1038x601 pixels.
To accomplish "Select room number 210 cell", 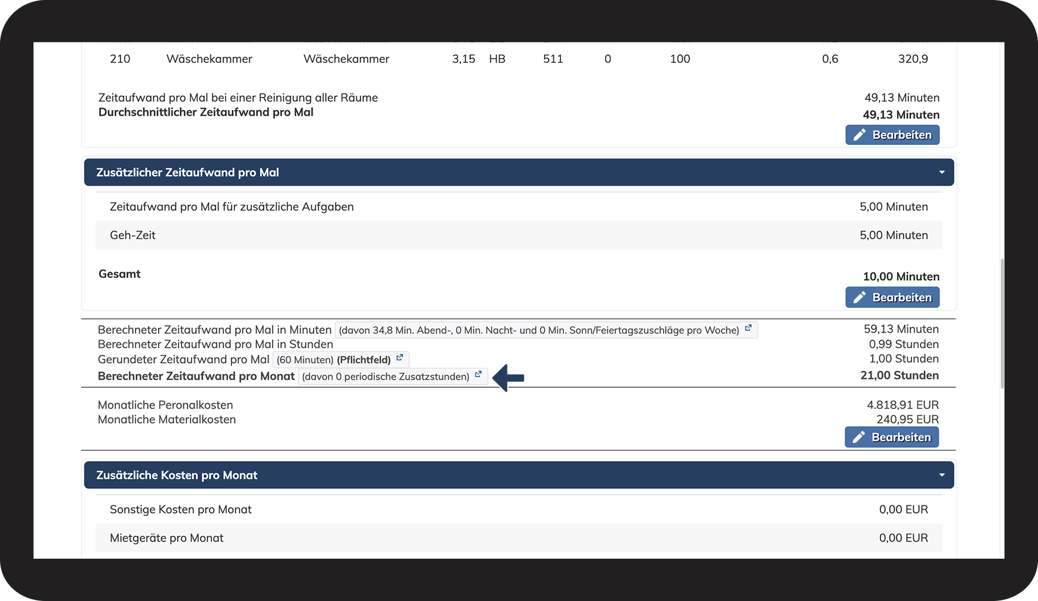I will (x=120, y=59).
